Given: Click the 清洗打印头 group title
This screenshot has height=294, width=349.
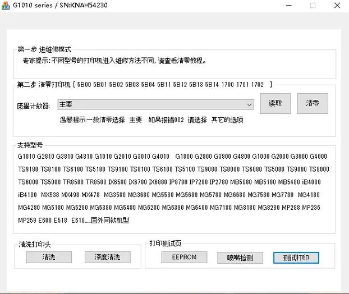Looking at the screenshot, I should (x=35, y=245).
